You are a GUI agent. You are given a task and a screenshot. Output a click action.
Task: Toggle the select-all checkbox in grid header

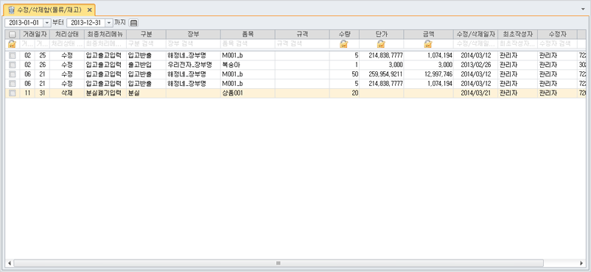[x=12, y=35]
